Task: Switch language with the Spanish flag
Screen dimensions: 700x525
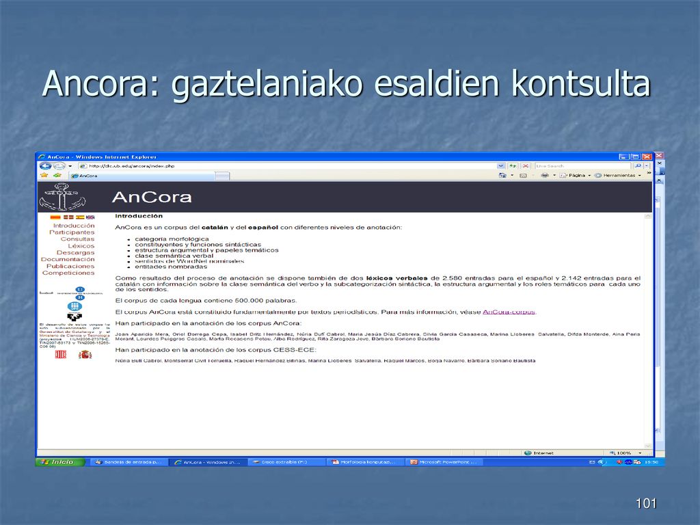Action: (80, 217)
